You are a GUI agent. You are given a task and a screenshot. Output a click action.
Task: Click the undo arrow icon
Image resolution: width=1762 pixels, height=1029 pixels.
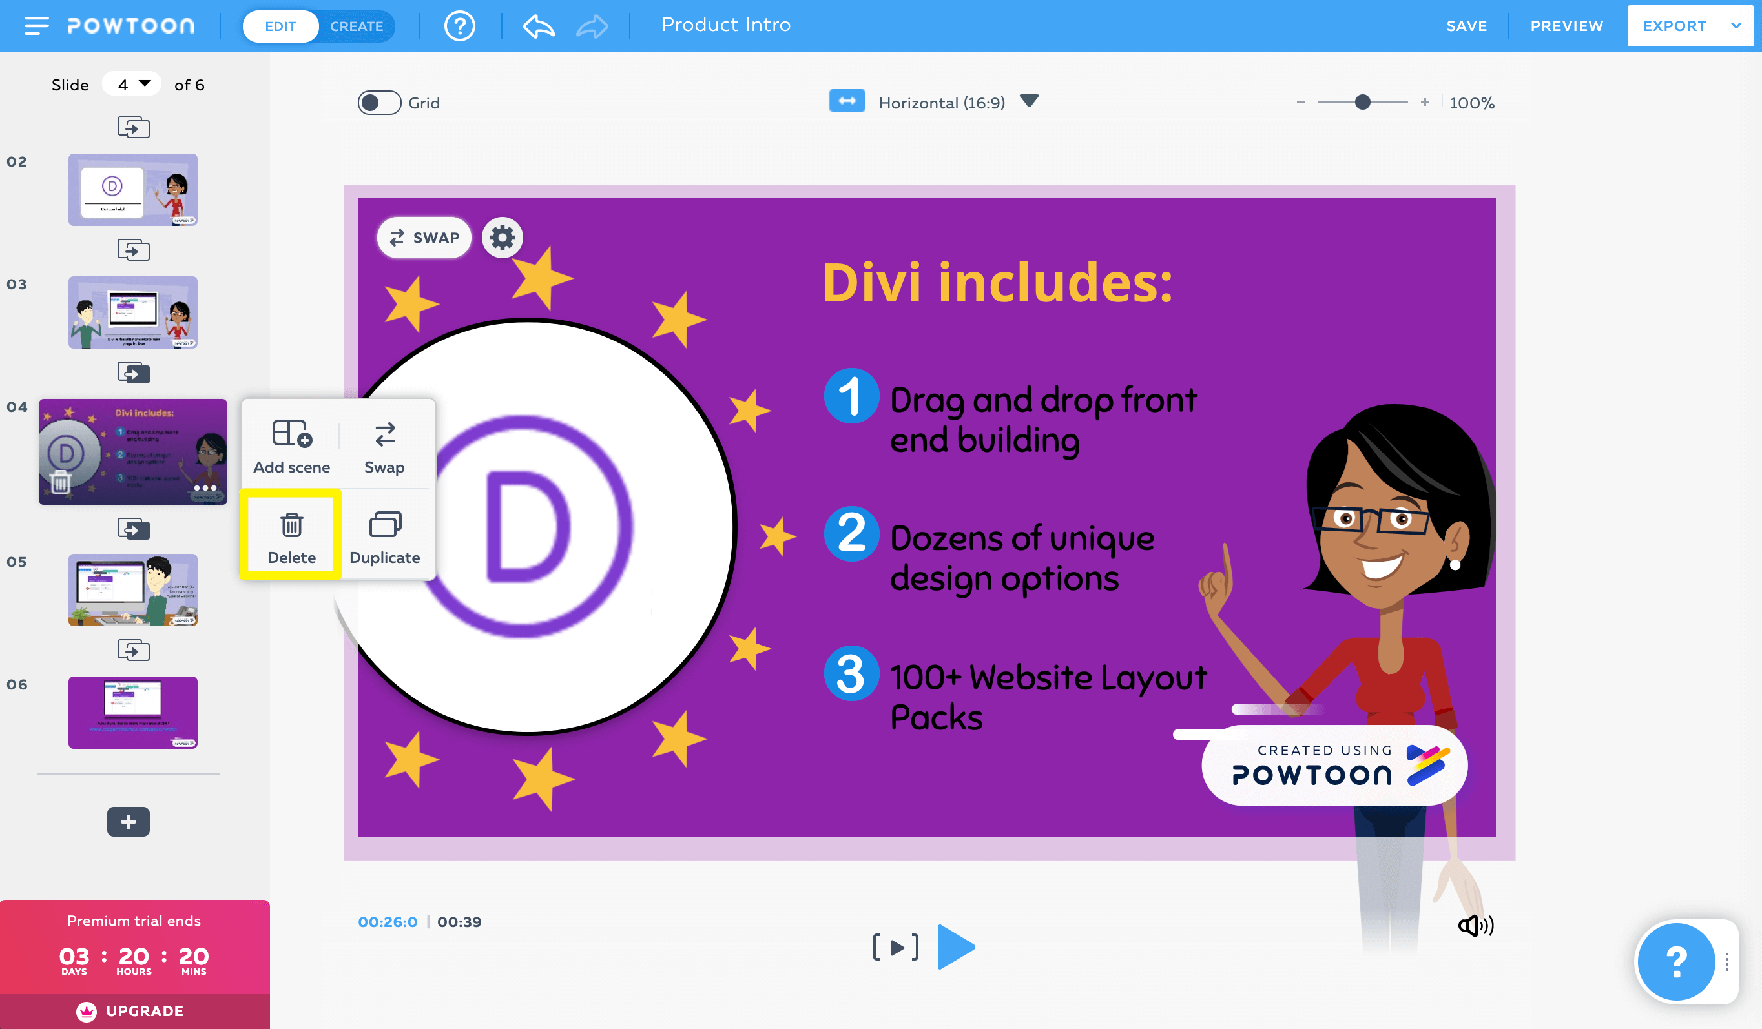pyautogui.click(x=538, y=25)
